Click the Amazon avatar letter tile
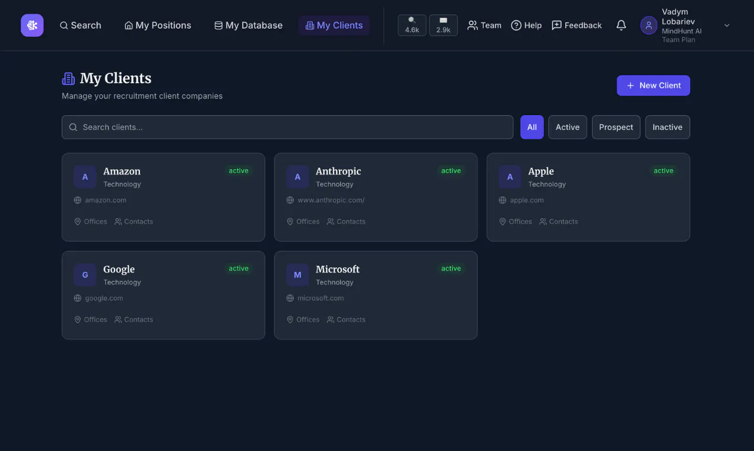Screen dimensions: 754x451 pos(85,177)
